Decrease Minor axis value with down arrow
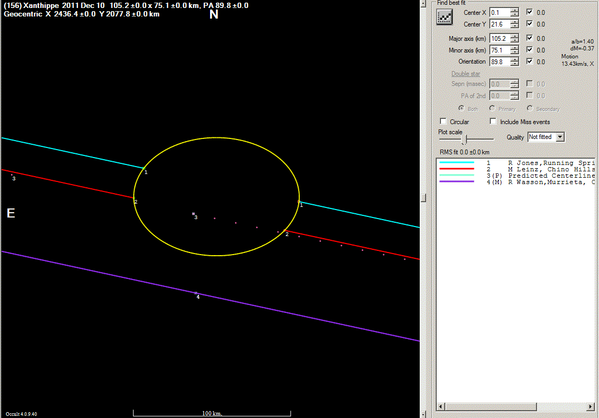 point(514,53)
